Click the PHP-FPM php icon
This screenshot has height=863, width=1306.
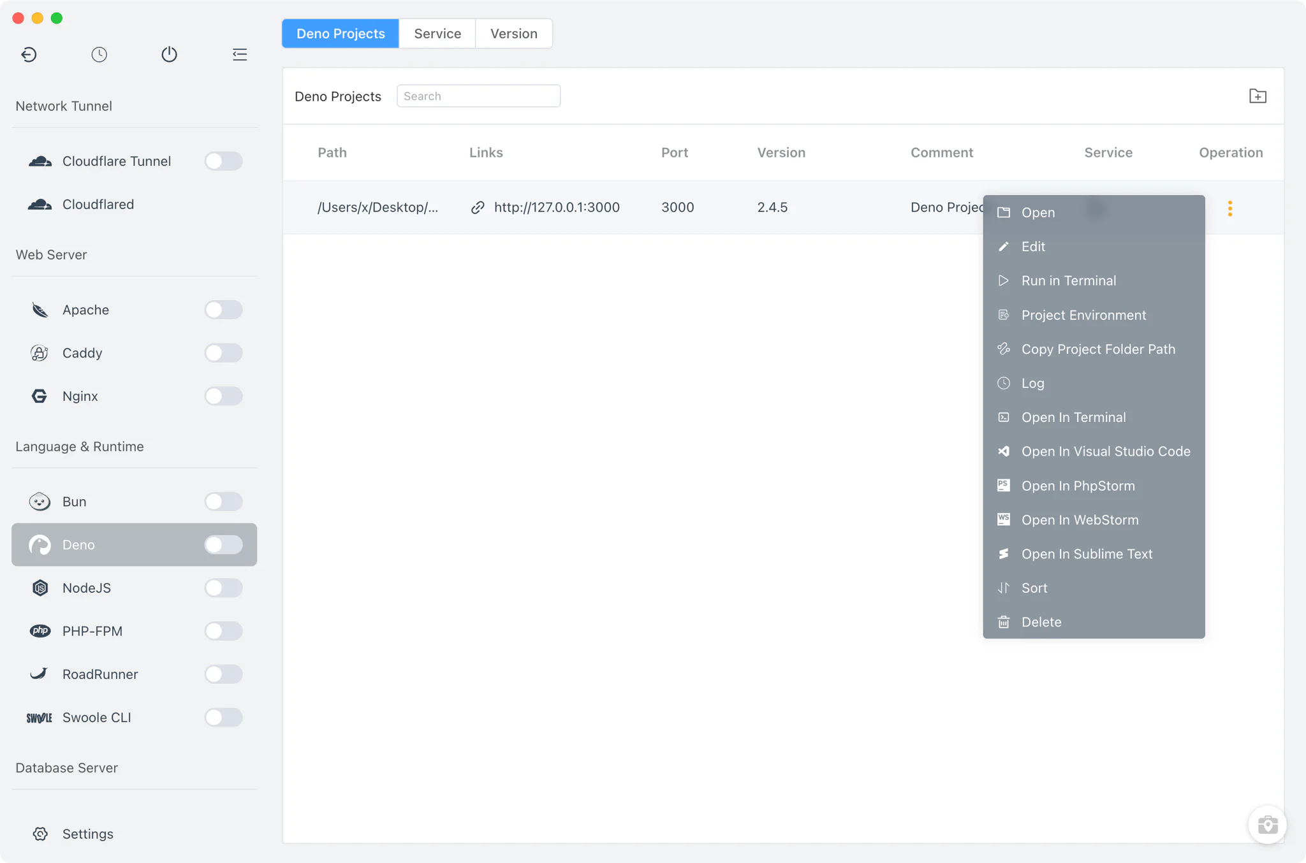[x=40, y=631]
